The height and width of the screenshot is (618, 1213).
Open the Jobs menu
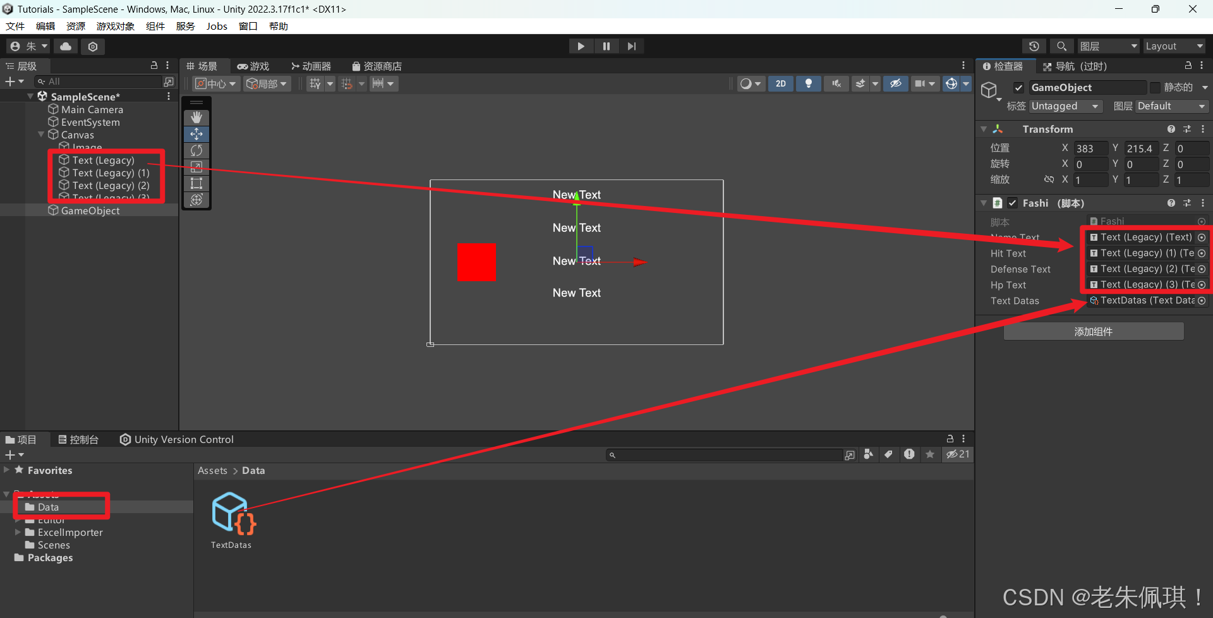click(x=217, y=26)
